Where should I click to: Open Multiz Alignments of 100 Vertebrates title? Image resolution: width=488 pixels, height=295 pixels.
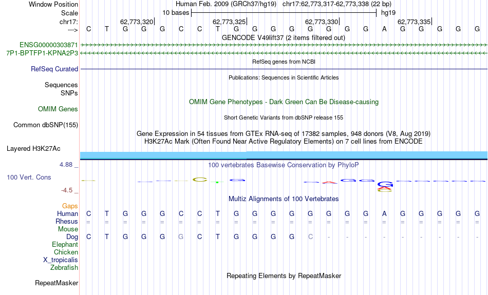[x=284, y=199]
